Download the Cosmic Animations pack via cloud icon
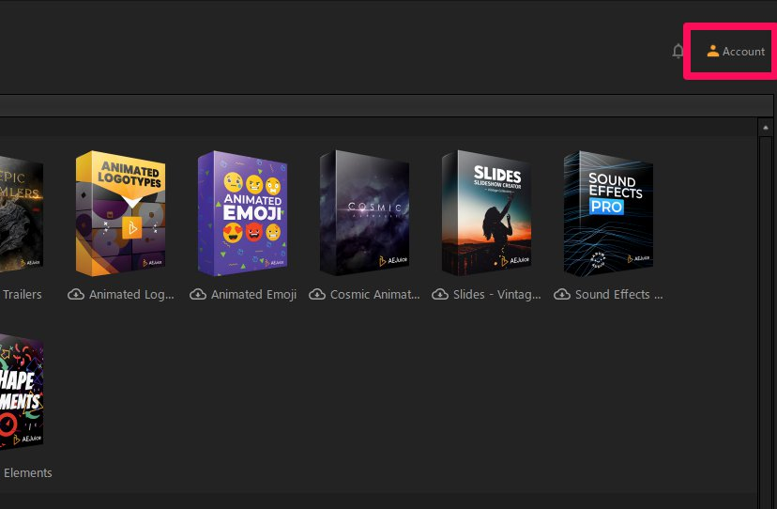This screenshot has height=509, width=777. (317, 294)
